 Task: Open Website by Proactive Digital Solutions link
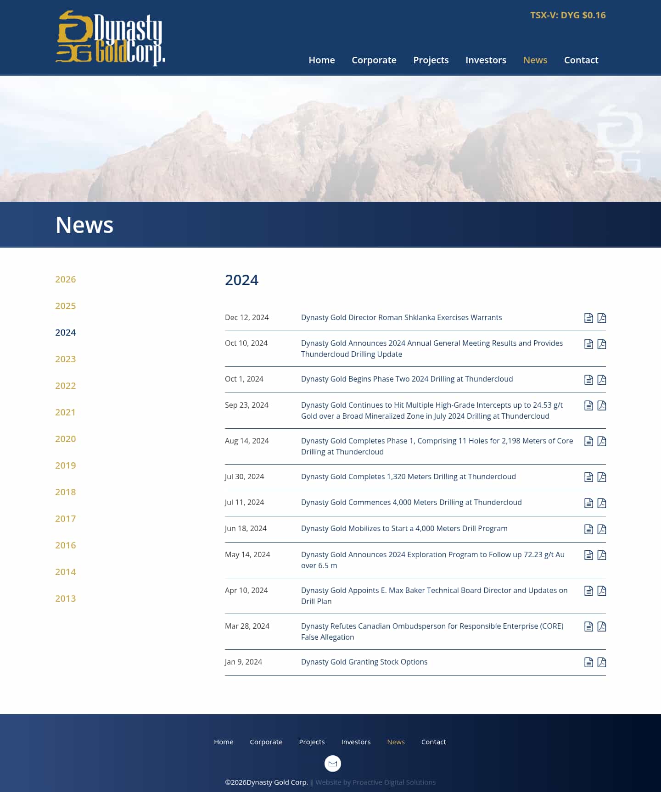pyautogui.click(x=375, y=782)
